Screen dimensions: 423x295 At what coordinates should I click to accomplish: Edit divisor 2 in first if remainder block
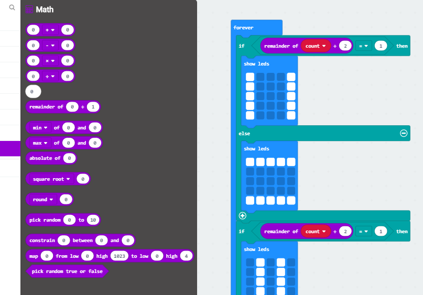tap(345, 46)
